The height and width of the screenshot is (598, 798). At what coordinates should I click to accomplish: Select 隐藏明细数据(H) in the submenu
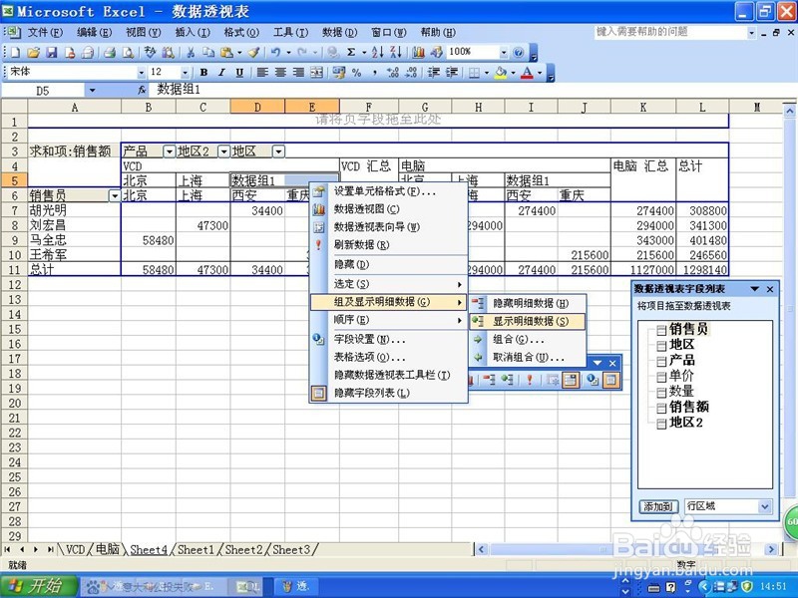[528, 304]
